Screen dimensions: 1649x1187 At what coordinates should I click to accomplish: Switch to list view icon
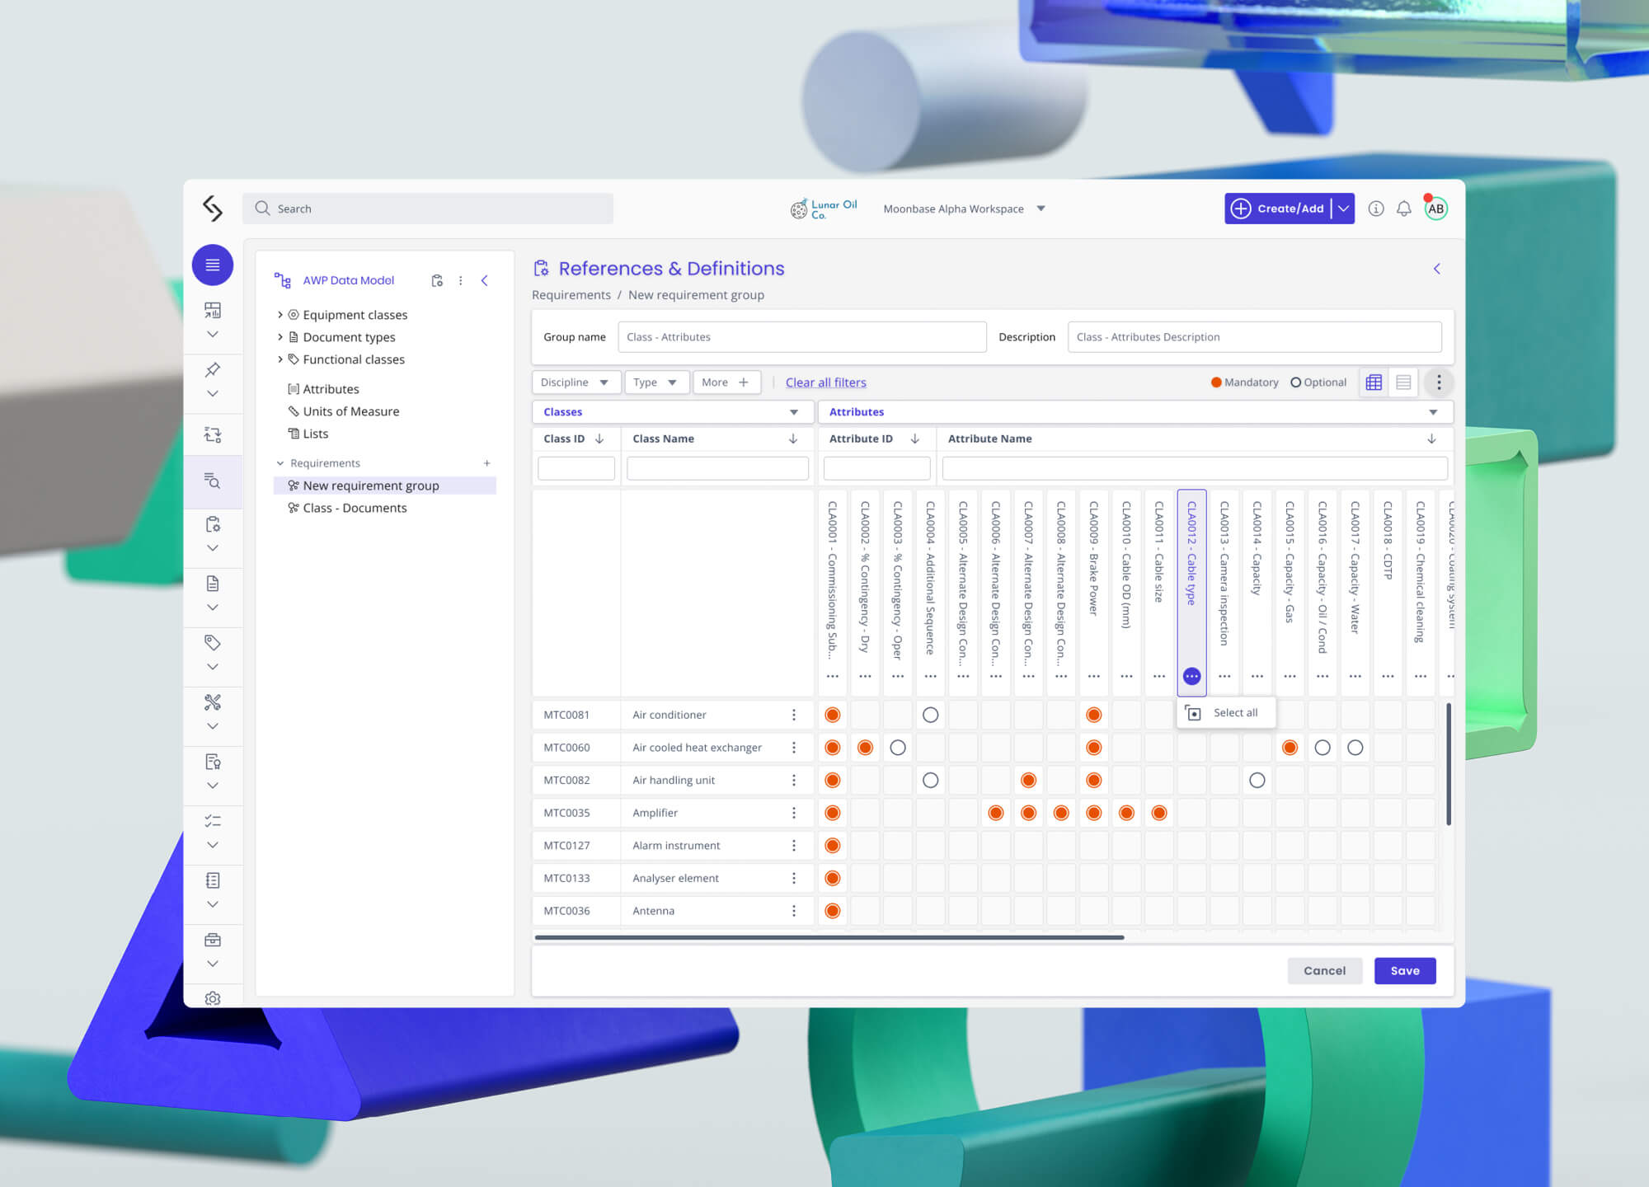point(1403,382)
